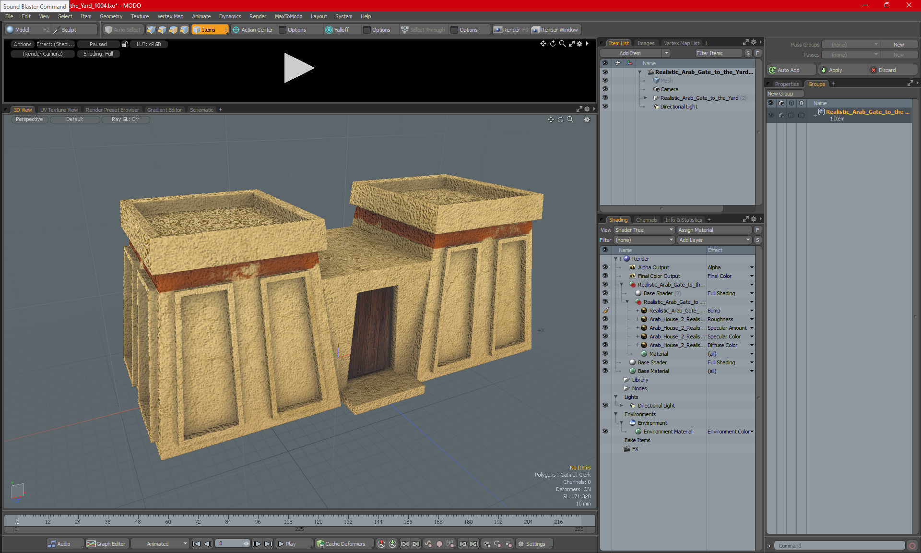The height and width of the screenshot is (553, 921).
Task: Click the Render F9 button
Action: pos(511,30)
